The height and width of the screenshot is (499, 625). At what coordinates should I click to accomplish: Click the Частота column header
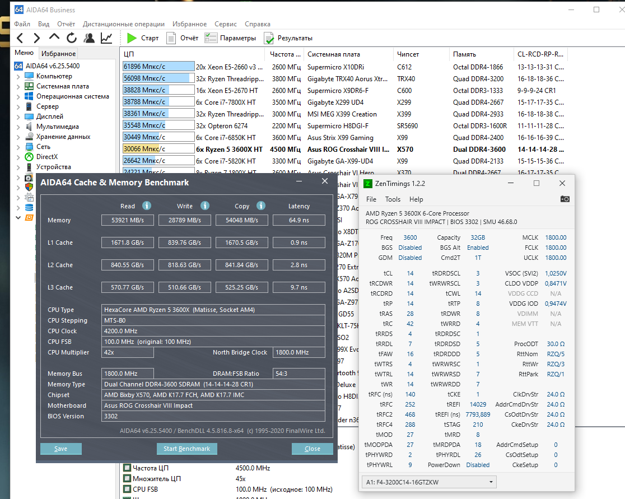284,54
